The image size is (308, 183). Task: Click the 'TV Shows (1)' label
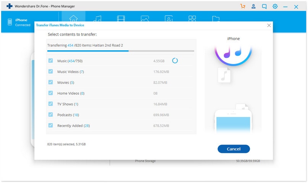[68, 104]
